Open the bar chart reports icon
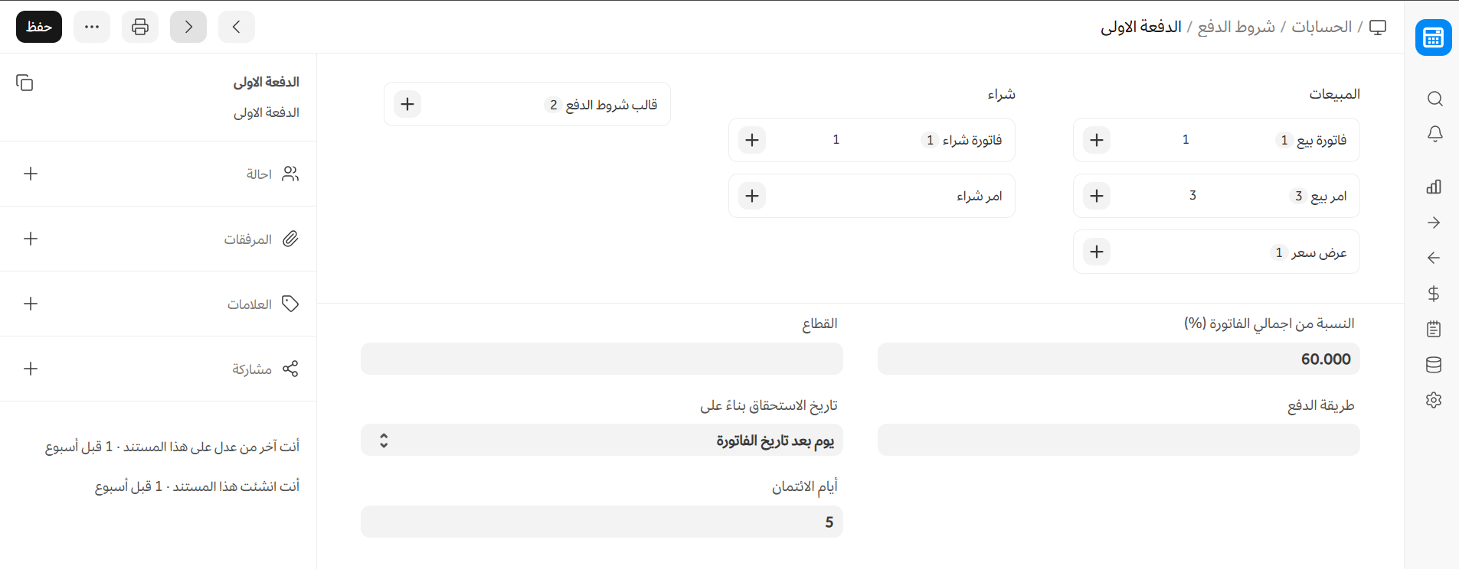Image resolution: width=1459 pixels, height=569 pixels. (x=1434, y=187)
